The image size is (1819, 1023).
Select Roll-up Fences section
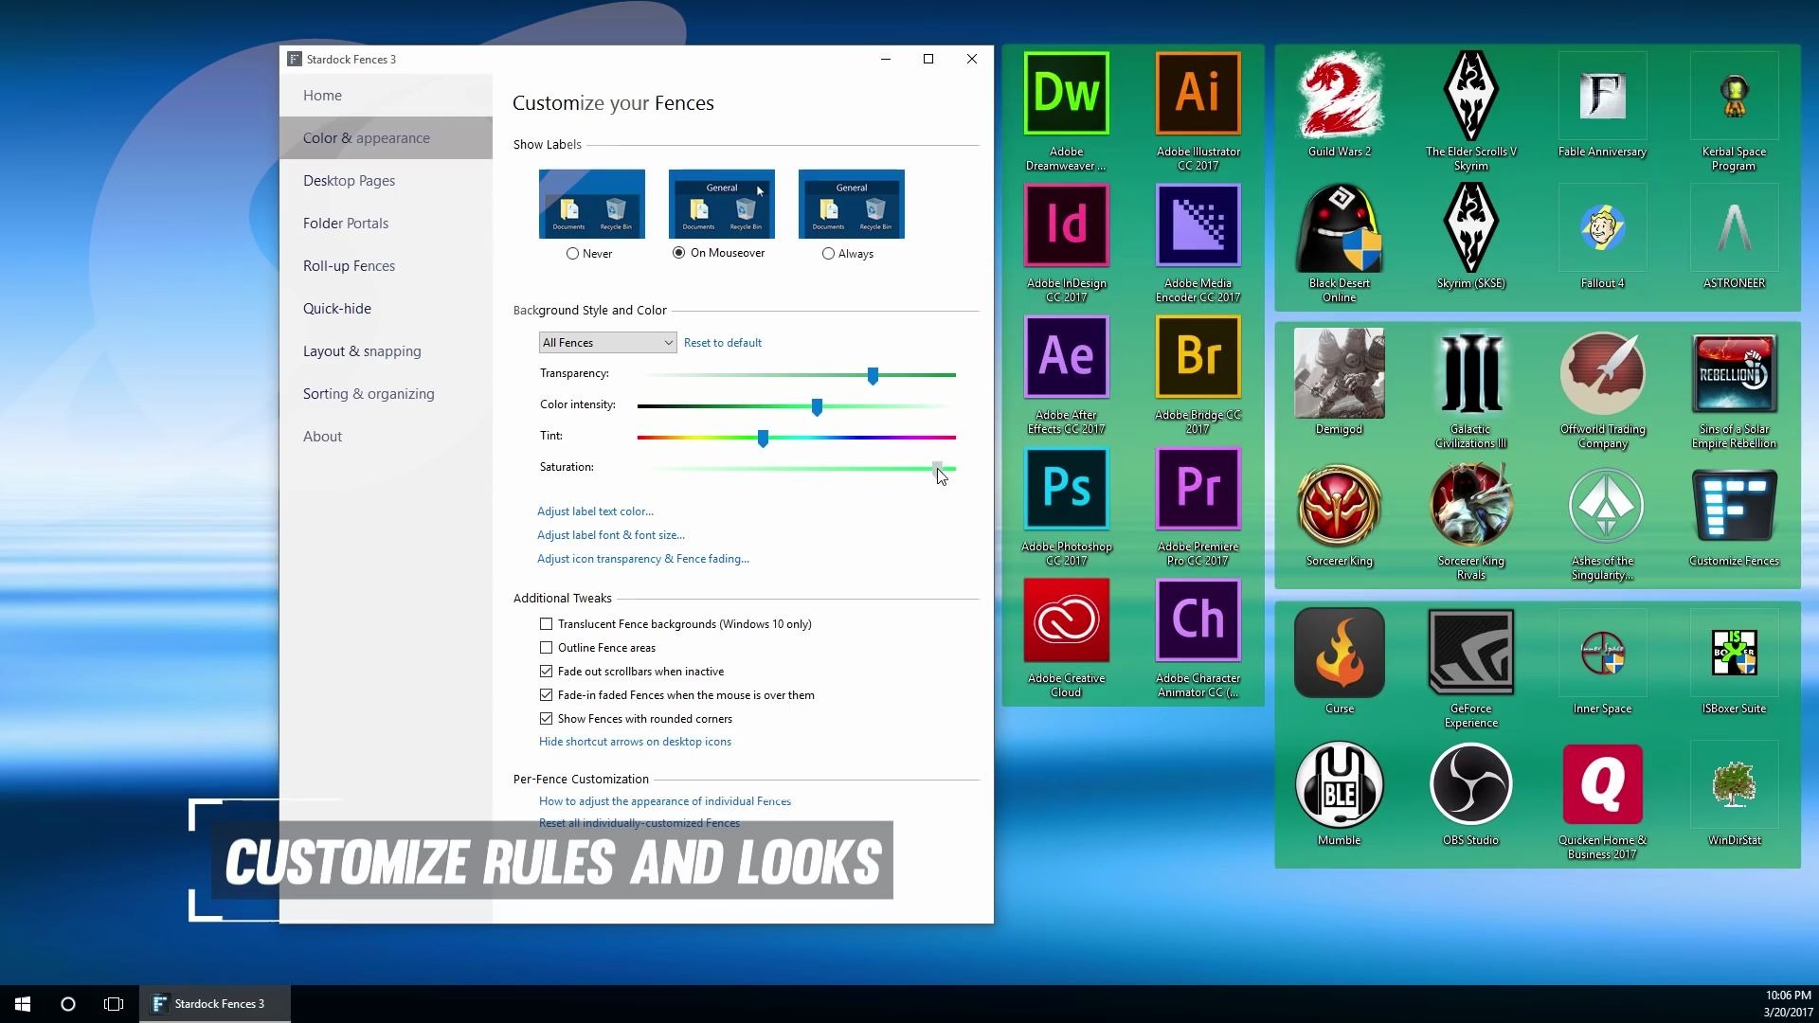(386, 266)
